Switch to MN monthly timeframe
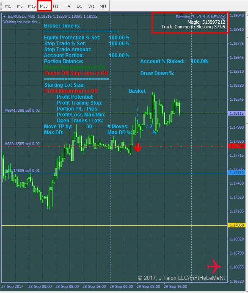 click(x=103, y=6)
